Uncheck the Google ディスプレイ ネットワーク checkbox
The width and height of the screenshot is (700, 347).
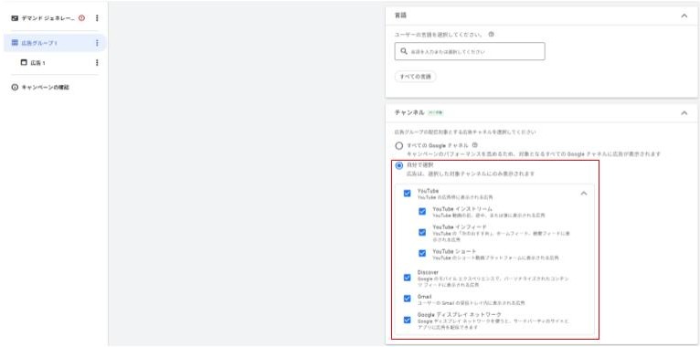[x=407, y=320]
